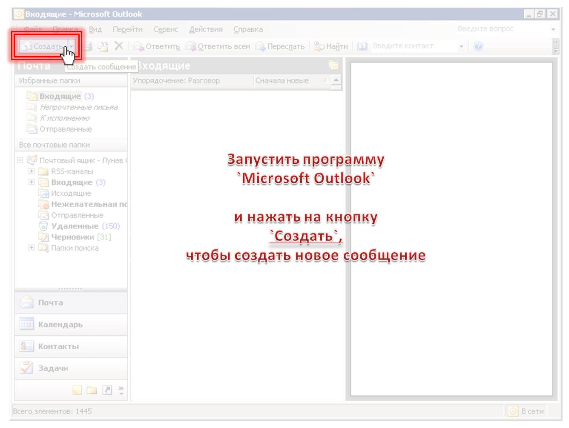Select the Черновики [31] drafts folder
The height and width of the screenshot is (428, 569).
click(75, 237)
